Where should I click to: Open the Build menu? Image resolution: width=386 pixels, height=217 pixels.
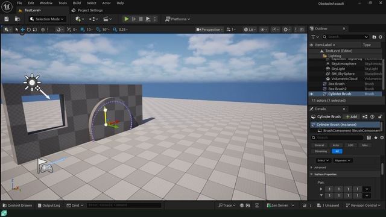(77, 3)
